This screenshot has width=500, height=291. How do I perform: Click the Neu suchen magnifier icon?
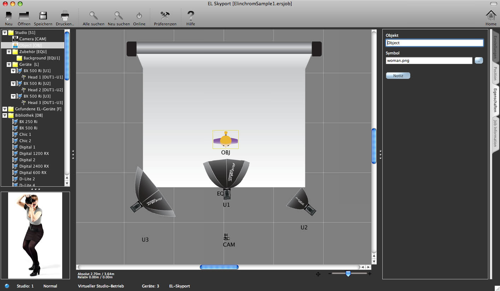click(x=118, y=16)
